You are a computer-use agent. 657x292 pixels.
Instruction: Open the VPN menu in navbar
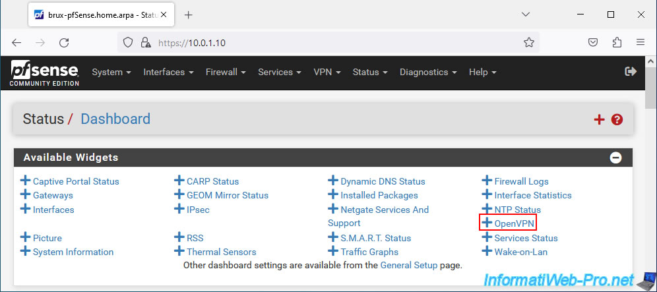tap(327, 72)
